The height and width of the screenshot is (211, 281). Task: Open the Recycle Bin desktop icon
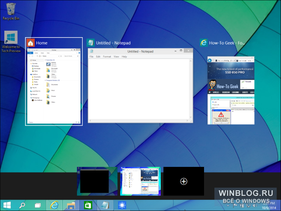pyautogui.click(x=11, y=11)
